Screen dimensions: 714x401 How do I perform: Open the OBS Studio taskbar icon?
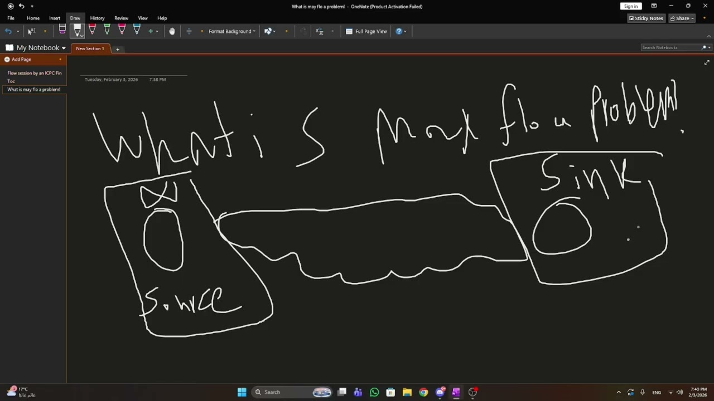click(472, 392)
